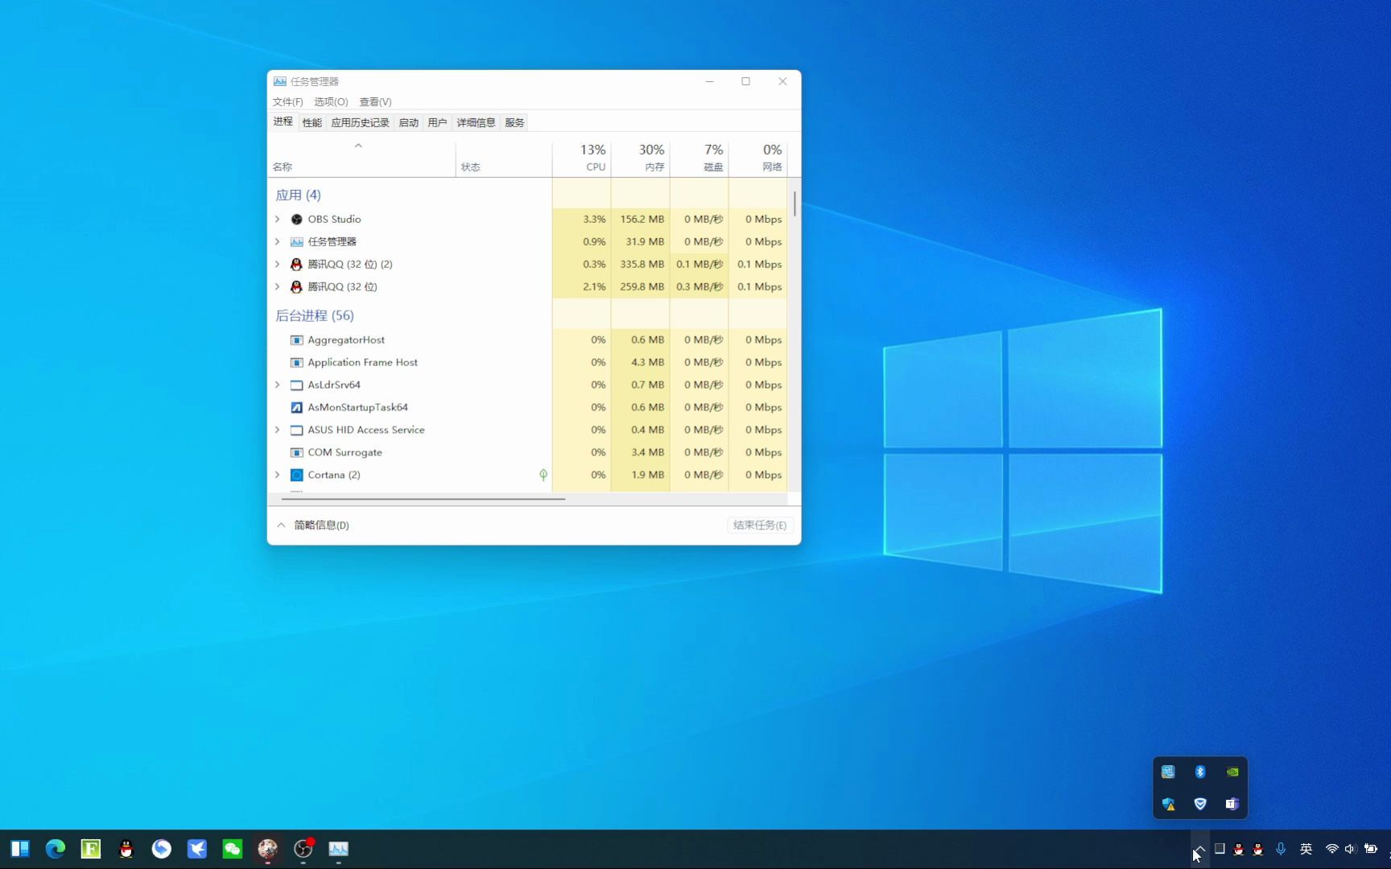The width and height of the screenshot is (1391, 869).
Task: Sort processes by 内存 column header
Action: point(641,158)
